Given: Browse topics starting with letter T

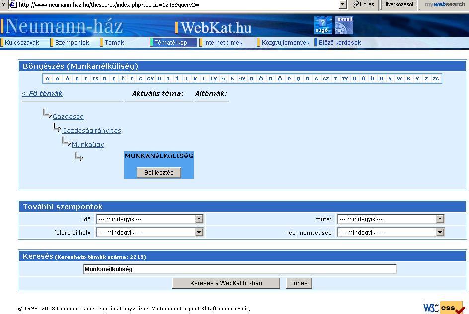Looking at the screenshot, I should tap(335, 78).
